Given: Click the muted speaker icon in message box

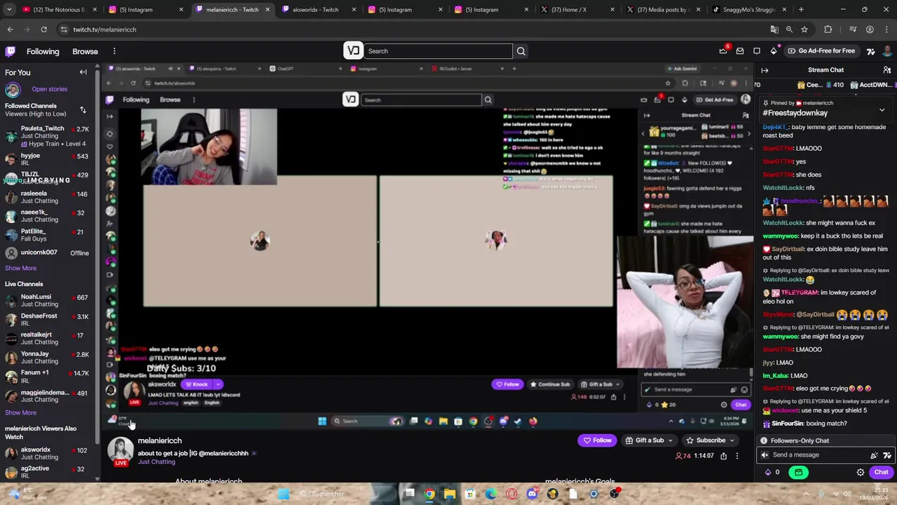Looking at the screenshot, I should click(x=765, y=455).
